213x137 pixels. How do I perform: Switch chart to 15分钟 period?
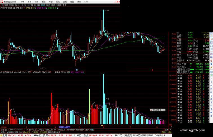pos(23,5)
